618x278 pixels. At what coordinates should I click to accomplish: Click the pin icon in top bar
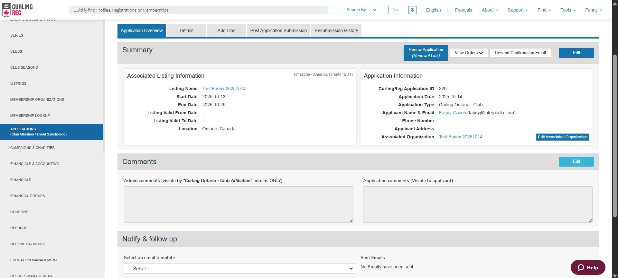click(x=412, y=10)
